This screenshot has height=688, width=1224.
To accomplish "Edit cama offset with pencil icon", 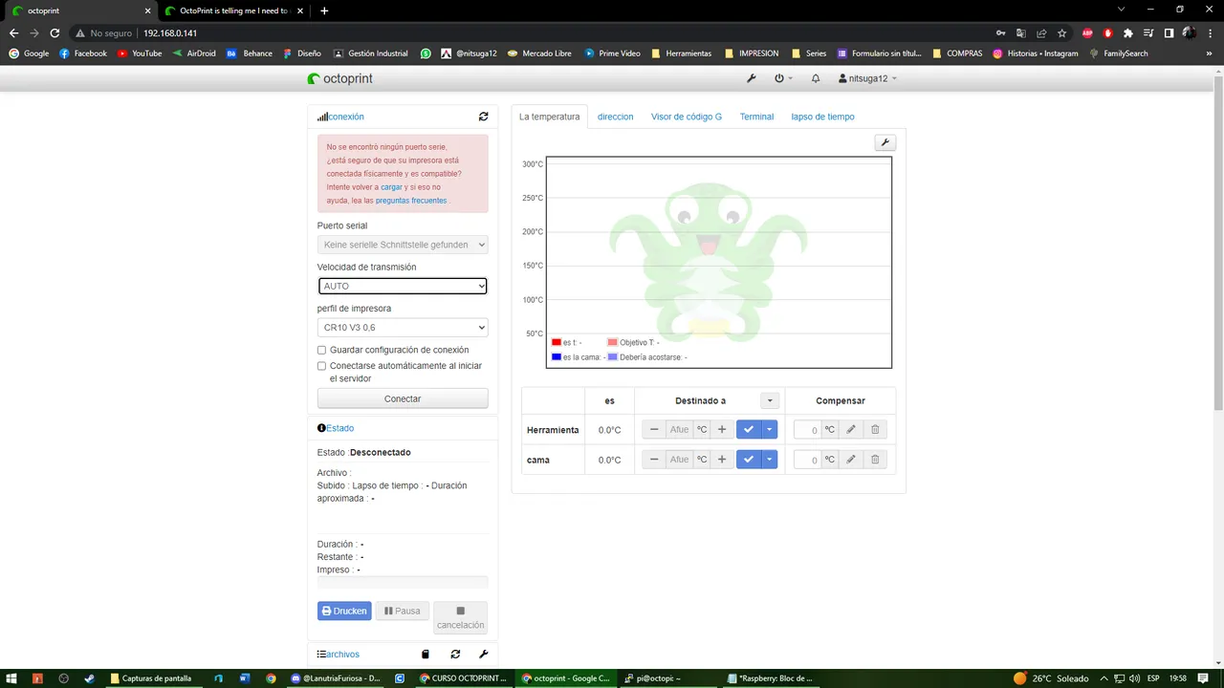I will (x=851, y=460).
